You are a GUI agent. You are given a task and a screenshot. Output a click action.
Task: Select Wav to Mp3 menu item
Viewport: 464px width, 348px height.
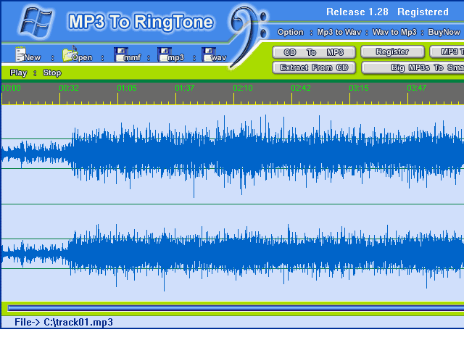pos(394,32)
